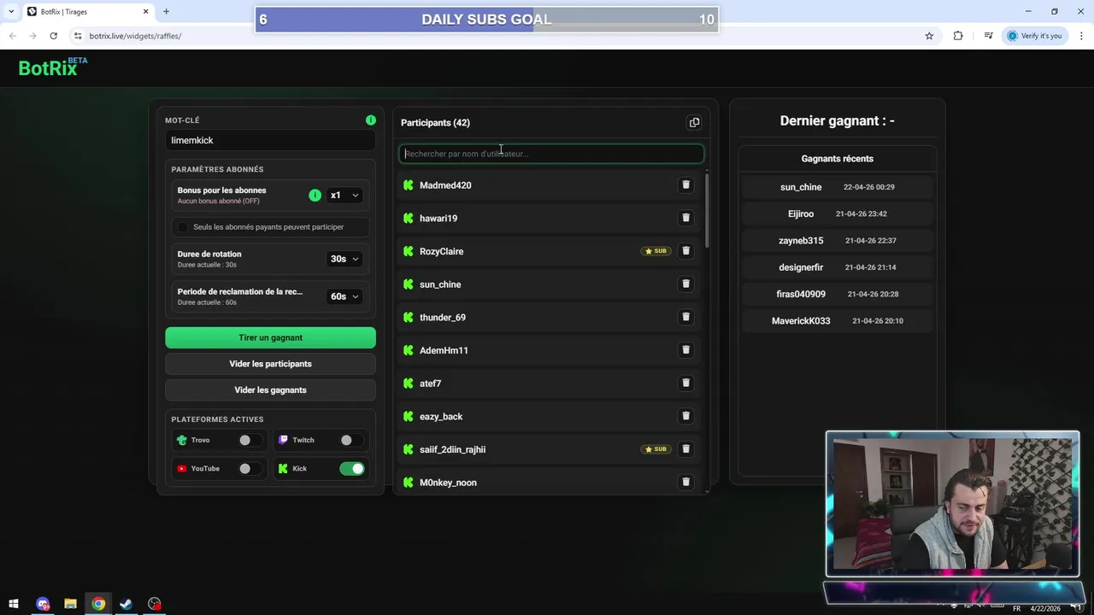
Task: Open reclamation period 60s dropdown
Action: click(x=344, y=296)
